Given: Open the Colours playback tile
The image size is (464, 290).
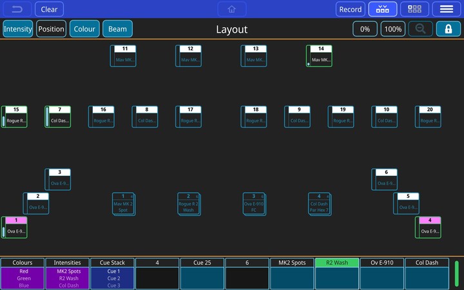Looking at the screenshot, I should click(23, 274).
